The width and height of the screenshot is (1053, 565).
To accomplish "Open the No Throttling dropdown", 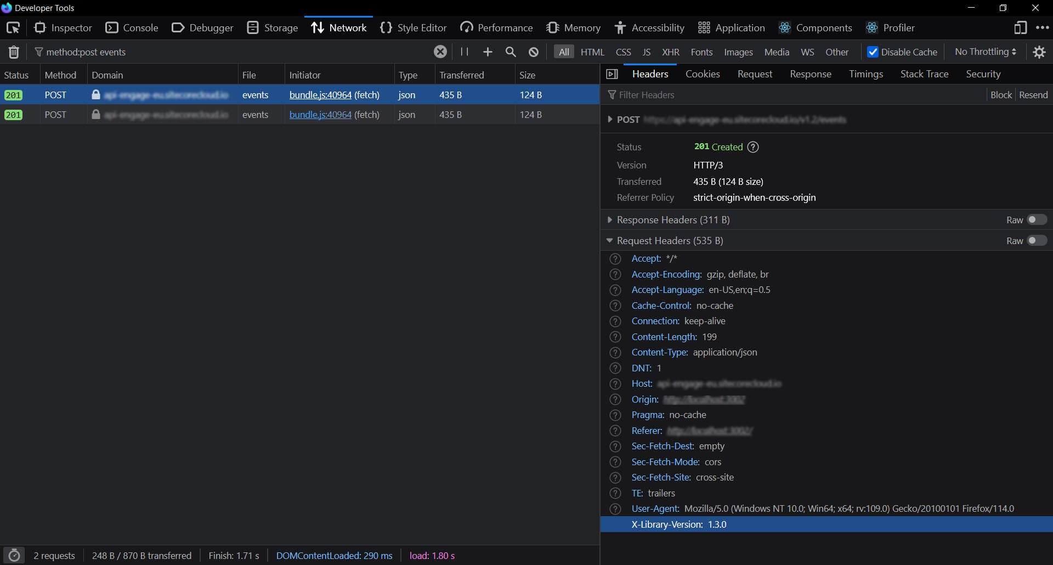I will (x=986, y=52).
